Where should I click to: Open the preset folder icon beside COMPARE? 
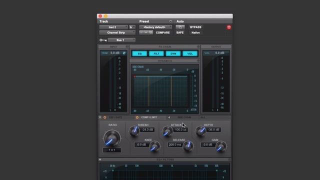[151, 32]
